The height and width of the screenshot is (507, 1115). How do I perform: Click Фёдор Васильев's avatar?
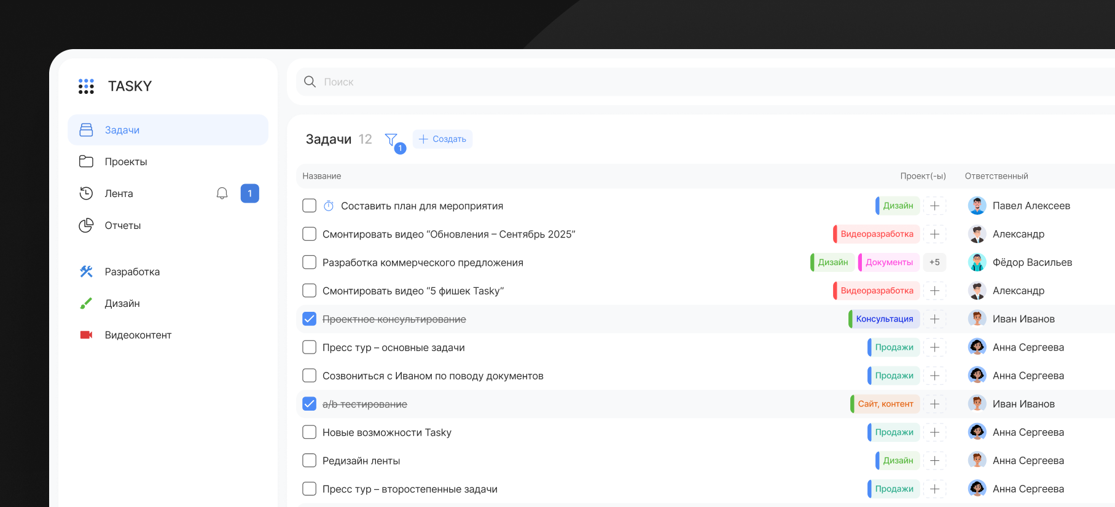(977, 262)
